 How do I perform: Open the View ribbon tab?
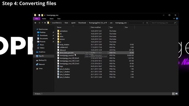(59, 19)
